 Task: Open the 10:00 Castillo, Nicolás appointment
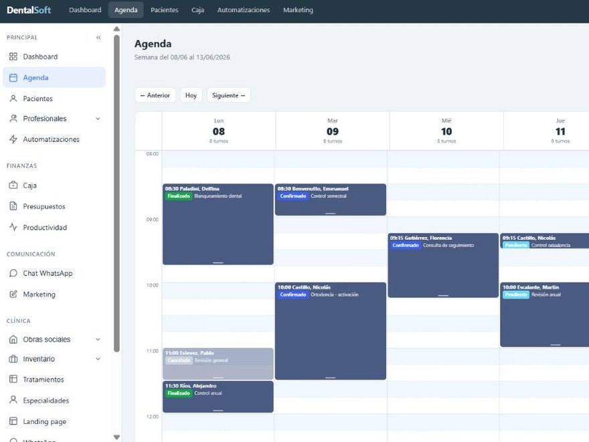[x=330, y=331]
